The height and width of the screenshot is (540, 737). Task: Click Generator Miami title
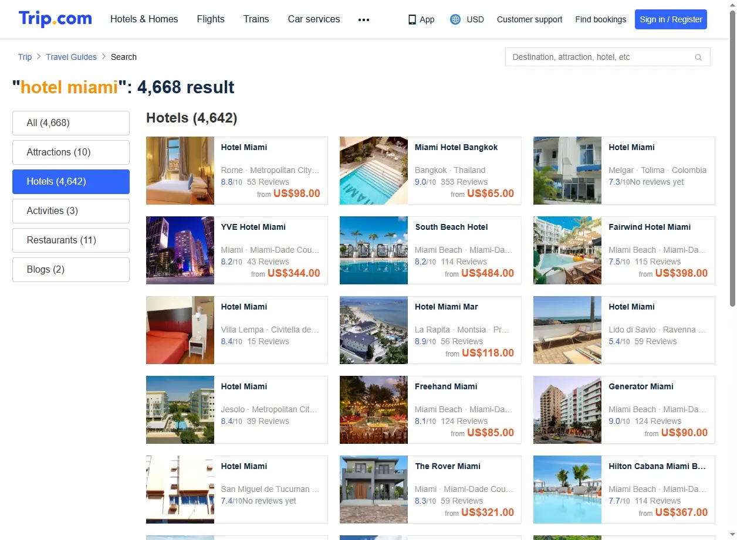tap(641, 386)
